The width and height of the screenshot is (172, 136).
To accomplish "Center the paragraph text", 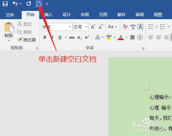I will pos(159,37).
